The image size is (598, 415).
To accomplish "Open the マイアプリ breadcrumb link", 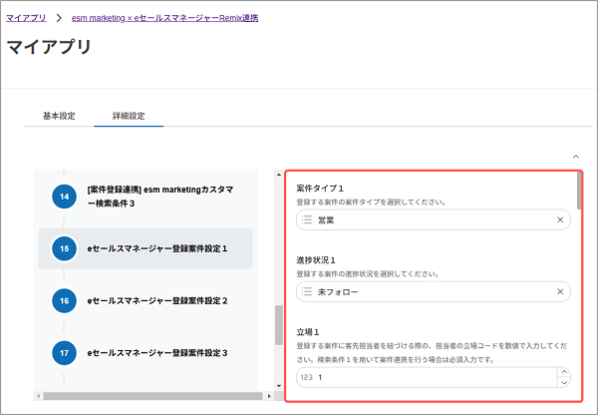I will tap(26, 18).
